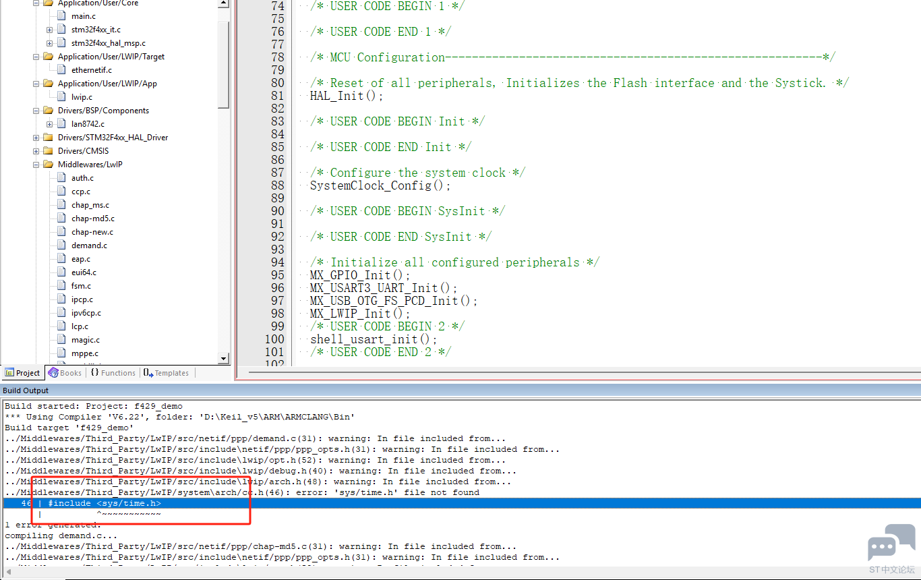Image resolution: width=921 pixels, height=580 pixels.
Task: Place cursor on the SystemClock_Config(); line
Action: 380,185
